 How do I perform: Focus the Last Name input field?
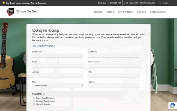point(114,56)
